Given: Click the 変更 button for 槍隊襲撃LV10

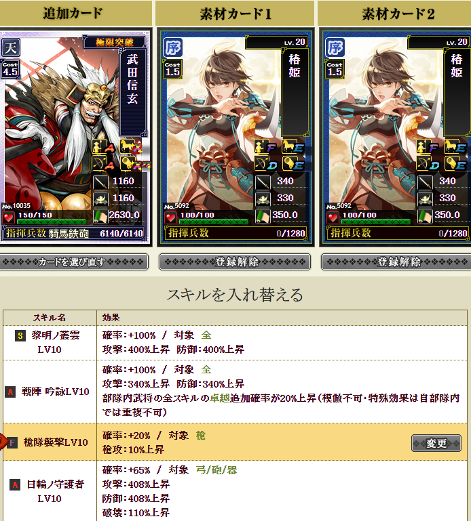Looking at the screenshot, I should click(436, 443).
